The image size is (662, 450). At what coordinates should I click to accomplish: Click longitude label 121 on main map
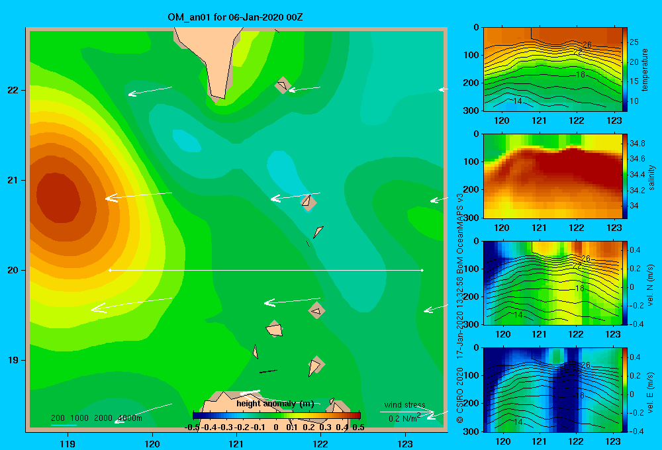236,443
